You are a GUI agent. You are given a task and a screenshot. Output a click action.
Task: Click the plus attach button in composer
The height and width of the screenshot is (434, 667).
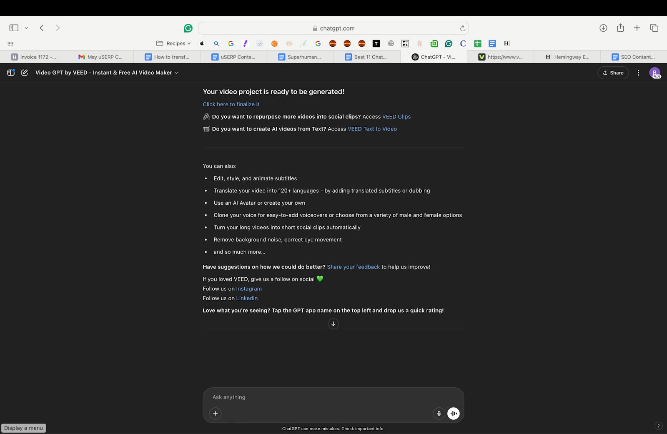pos(215,414)
